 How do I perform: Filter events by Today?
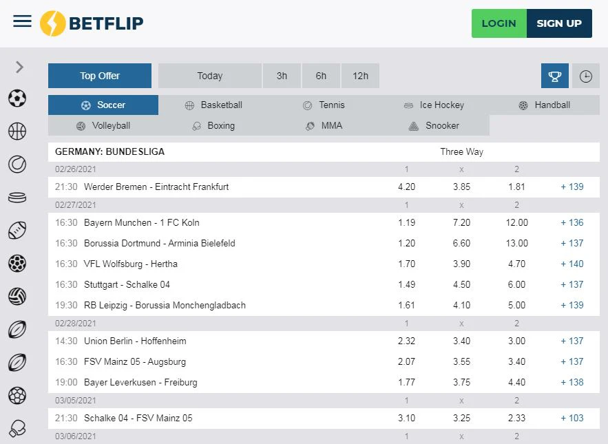210,76
